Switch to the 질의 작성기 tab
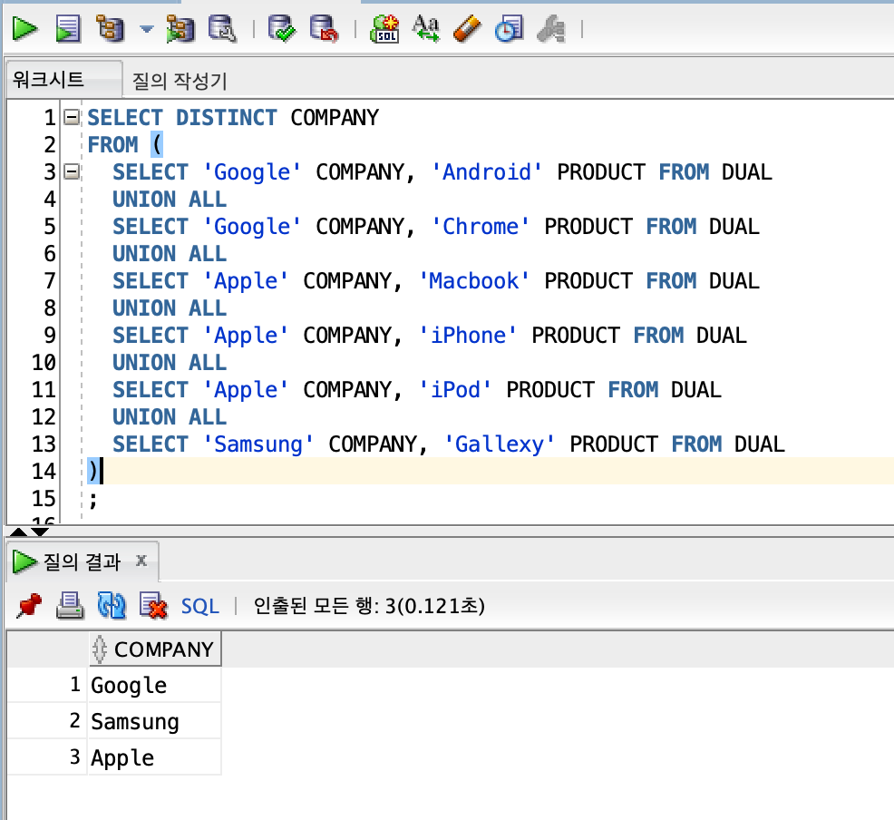This screenshot has width=894, height=820. 180,81
